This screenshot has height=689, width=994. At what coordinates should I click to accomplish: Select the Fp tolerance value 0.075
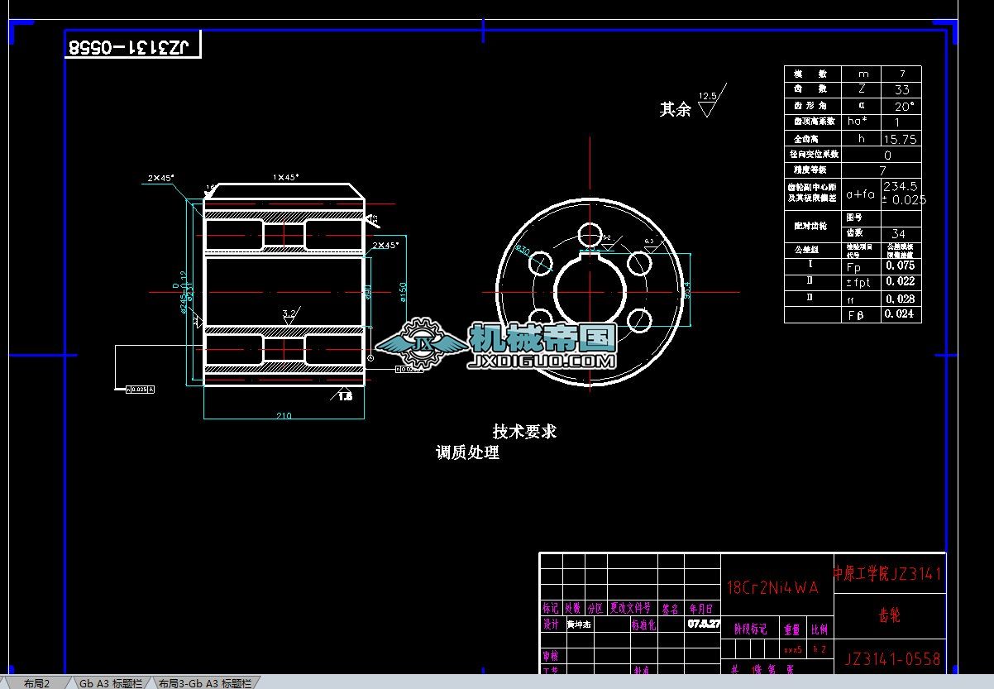point(901,266)
